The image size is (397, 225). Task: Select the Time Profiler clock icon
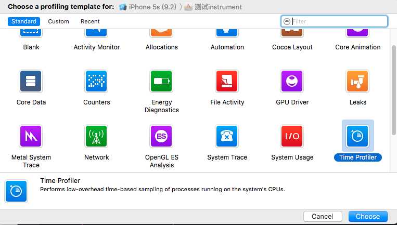click(x=357, y=136)
